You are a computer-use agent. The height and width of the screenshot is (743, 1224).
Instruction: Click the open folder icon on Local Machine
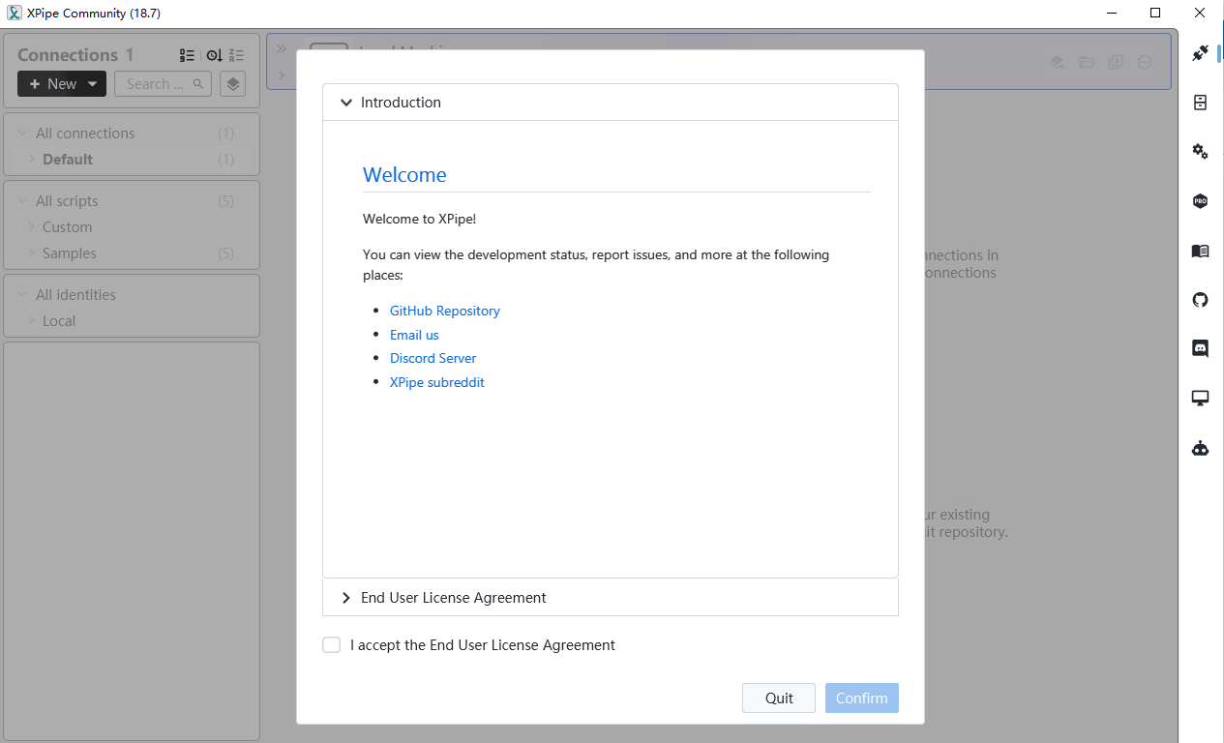point(1087,62)
